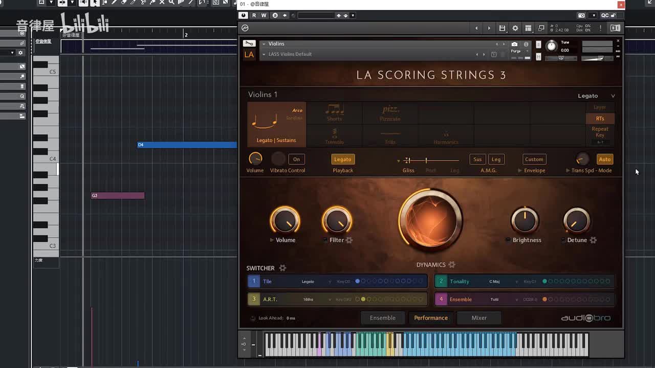655x368 pixels.
Task: Turn Vibrato Control On button
Action: pyautogui.click(x=296, y=159)
